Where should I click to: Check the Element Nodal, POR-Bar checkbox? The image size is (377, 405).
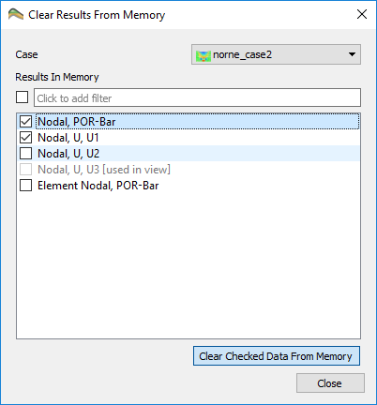point(25,186)
